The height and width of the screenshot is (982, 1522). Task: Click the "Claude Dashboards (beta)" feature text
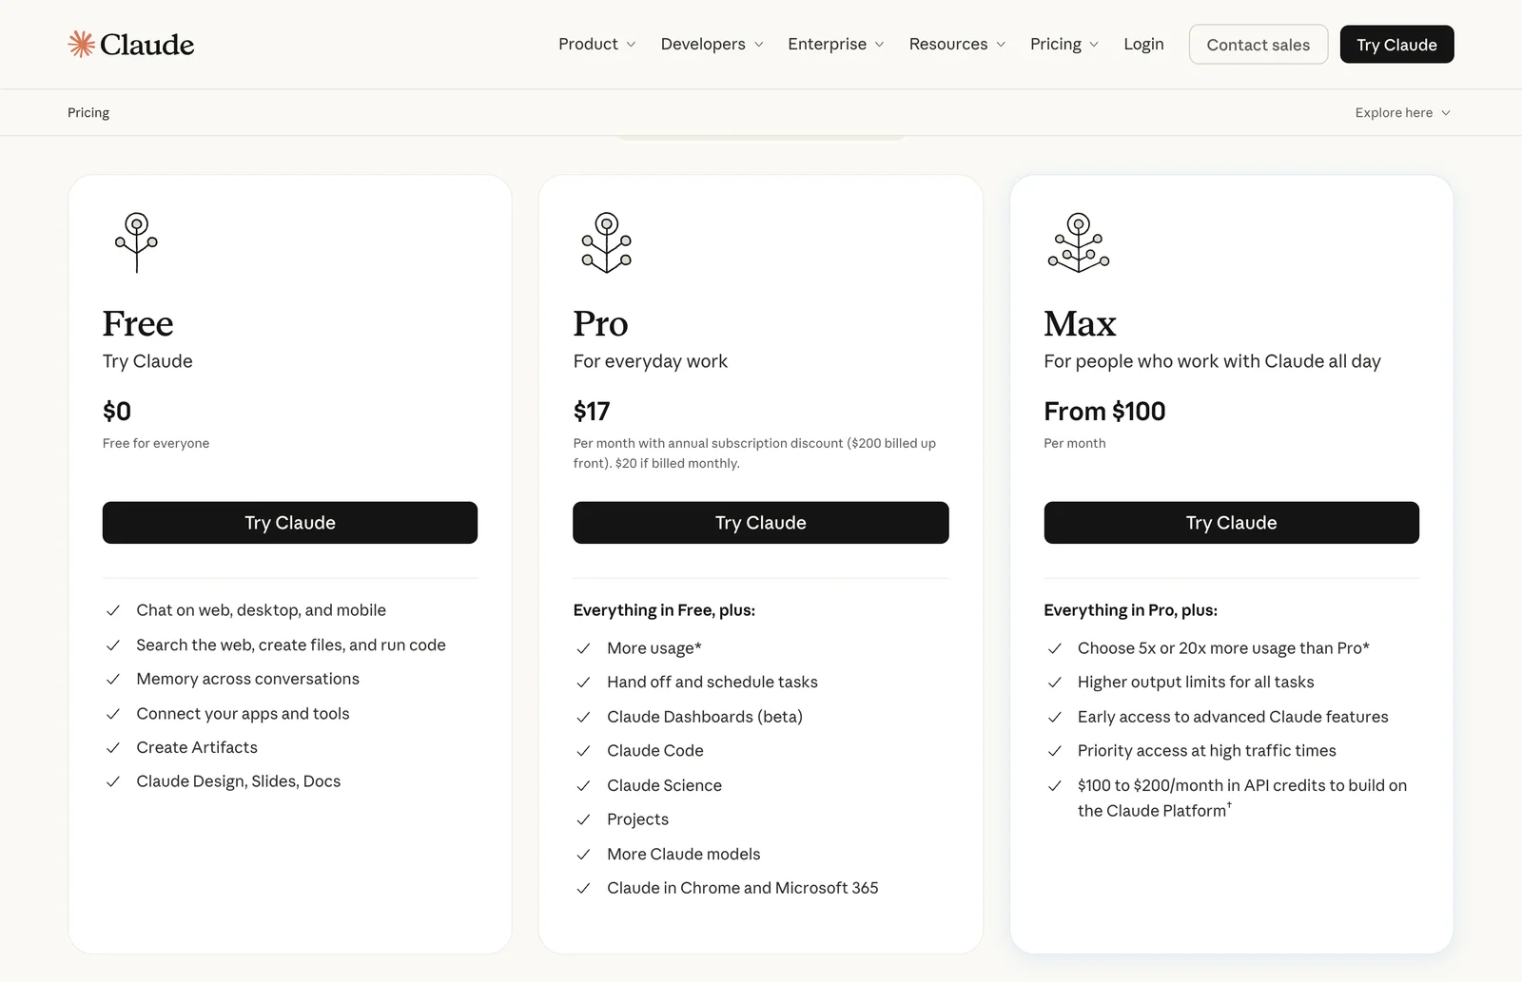coord(705,717)
